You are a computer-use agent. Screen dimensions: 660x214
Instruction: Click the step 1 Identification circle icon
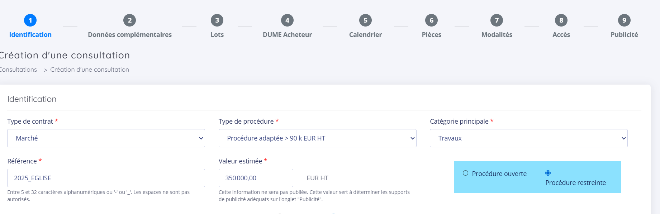pos(30,20)
